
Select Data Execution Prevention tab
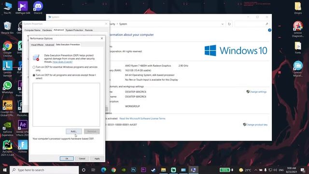coord(68,44)
